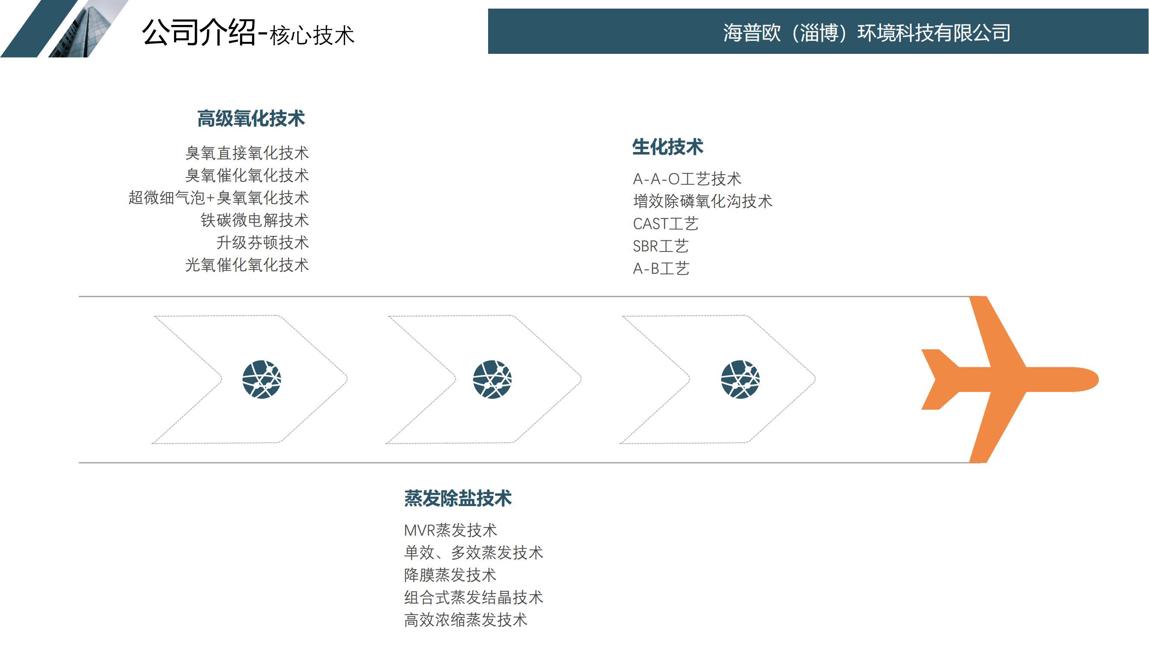Click the line 高效浓缩蒸发技术
1149x646 pixels.
pyautogui.click(x=466, y=620)
